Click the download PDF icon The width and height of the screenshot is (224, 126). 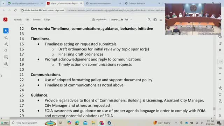click(x=161, y=20)
